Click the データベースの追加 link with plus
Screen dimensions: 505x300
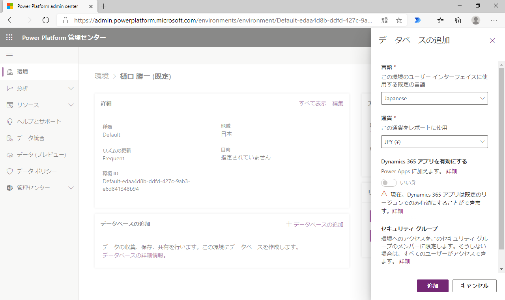coord(315,224)
